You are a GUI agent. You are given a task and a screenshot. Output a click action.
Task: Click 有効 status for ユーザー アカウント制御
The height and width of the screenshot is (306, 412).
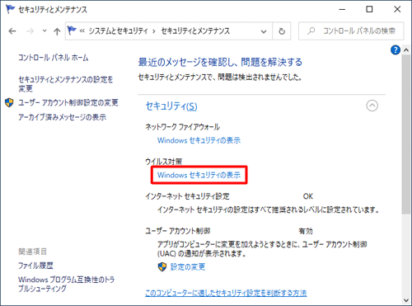pyautogui.click(x=306, y=231)
